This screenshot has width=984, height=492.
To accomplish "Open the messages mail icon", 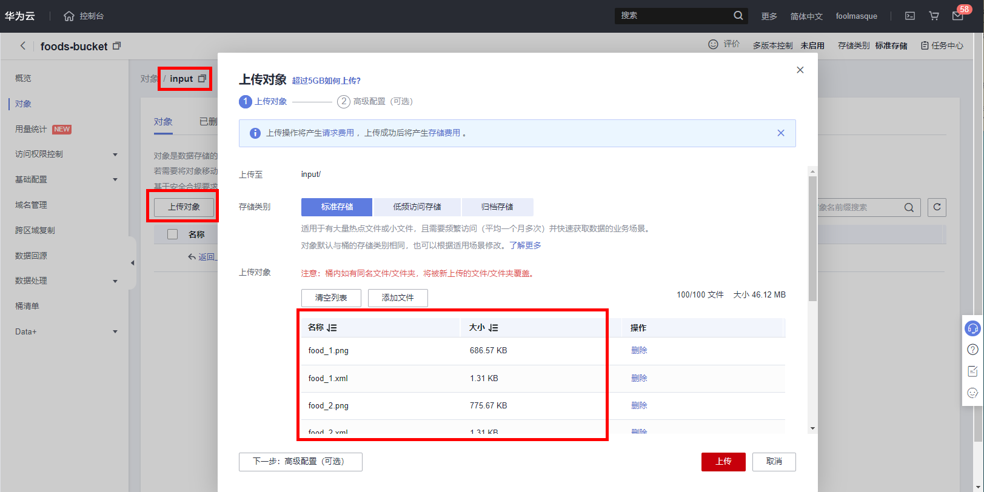I will [957, 16].
